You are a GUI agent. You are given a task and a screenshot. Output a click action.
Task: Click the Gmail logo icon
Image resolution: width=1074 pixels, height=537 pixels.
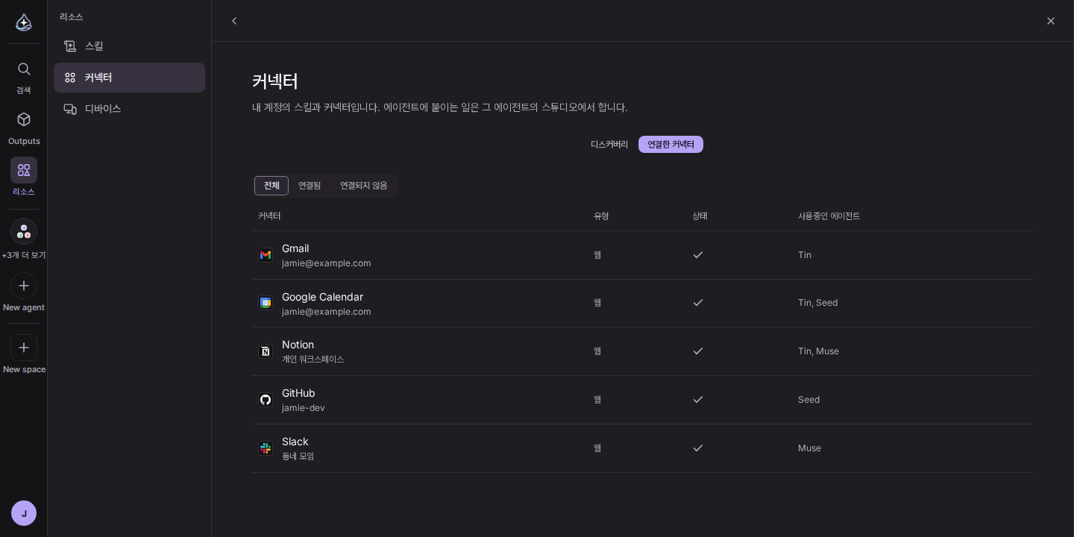pos(266,255)
